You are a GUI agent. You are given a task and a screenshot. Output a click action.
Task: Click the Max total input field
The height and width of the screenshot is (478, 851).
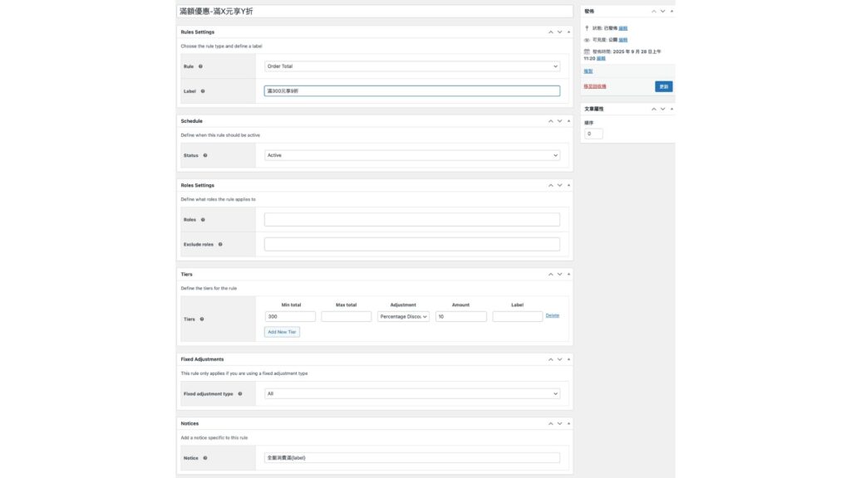pyautogui.click(x=346, y=316)
